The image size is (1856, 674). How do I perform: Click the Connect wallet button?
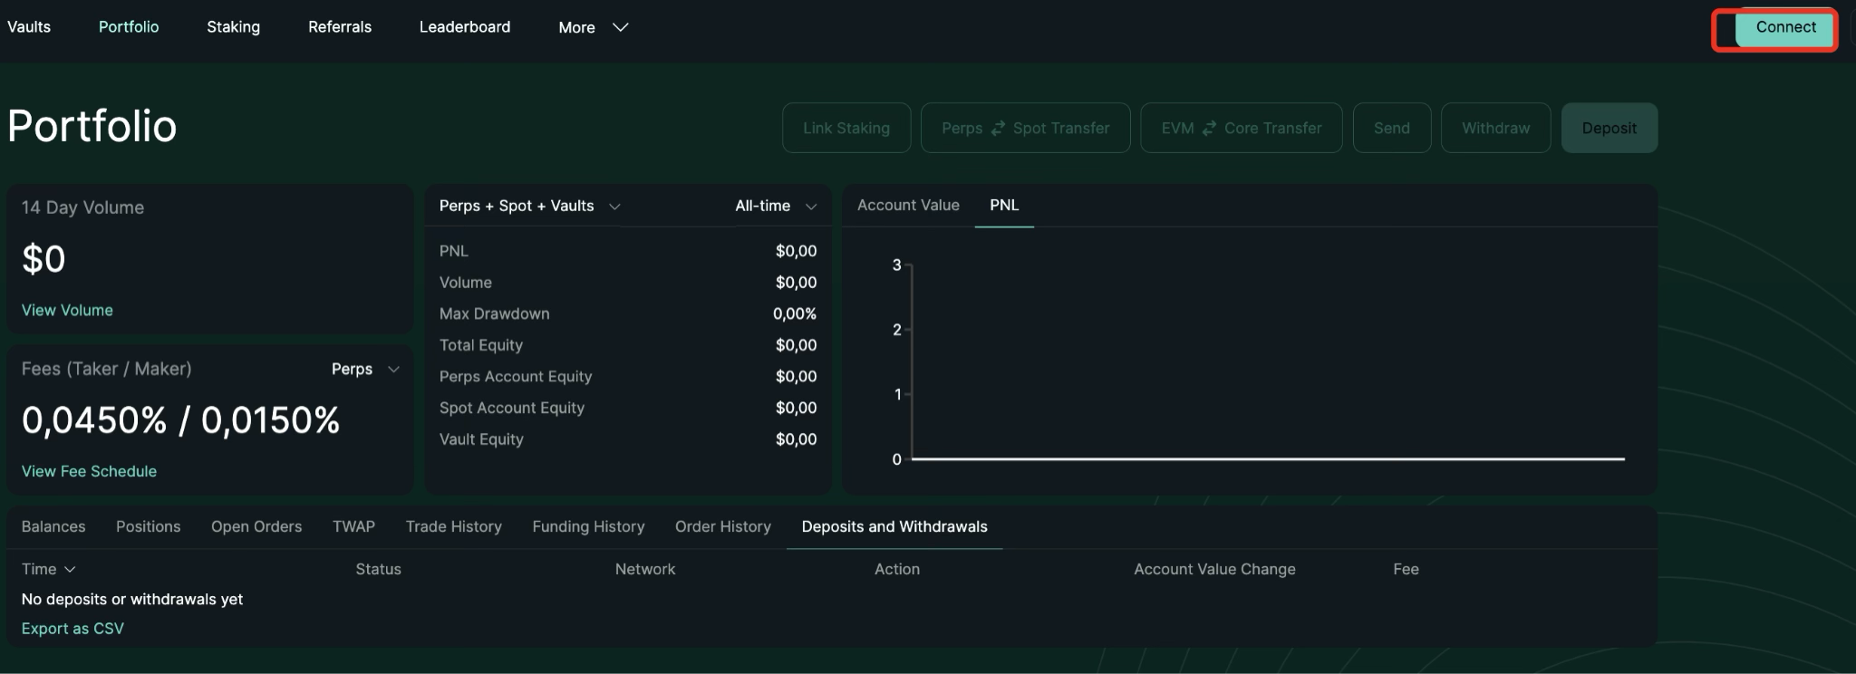click(1784, 28)
